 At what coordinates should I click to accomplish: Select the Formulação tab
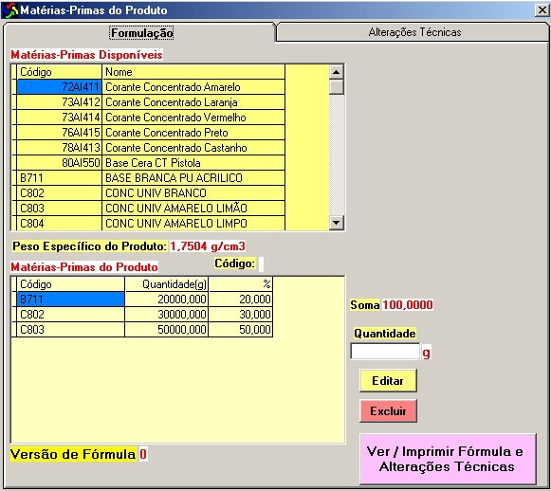pos(141,33)
